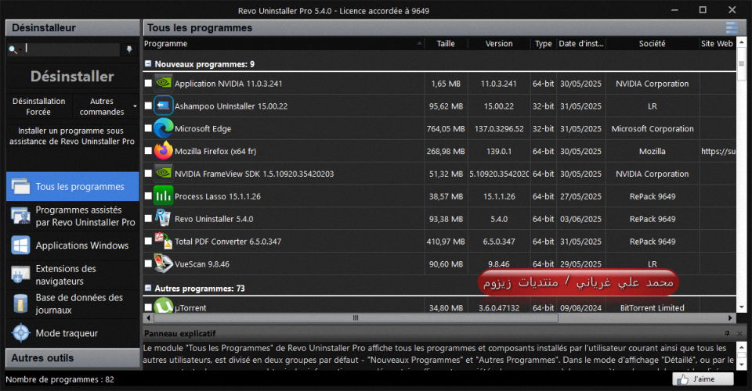
Task: Click the J'aime thumbs-up button
Action: click(703, 379)
